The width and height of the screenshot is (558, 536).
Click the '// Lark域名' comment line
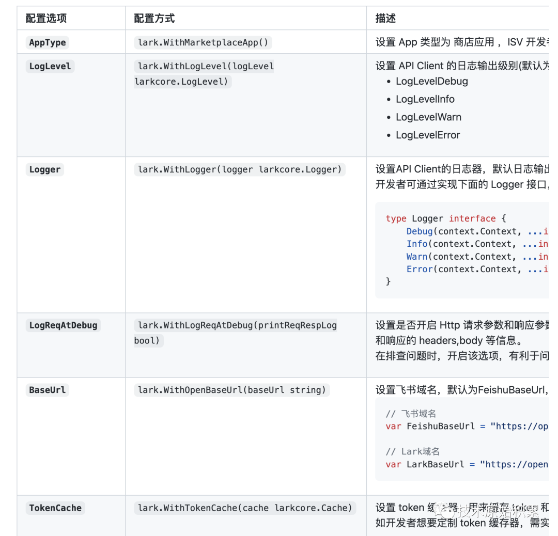coord(412,452)
